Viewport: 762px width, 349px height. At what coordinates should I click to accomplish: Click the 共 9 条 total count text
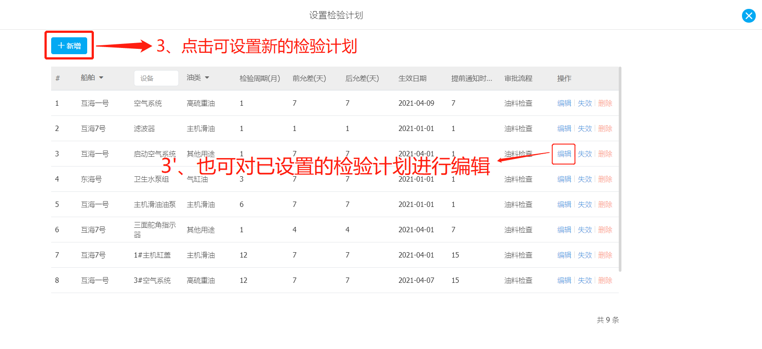click(x=608, y=320)
